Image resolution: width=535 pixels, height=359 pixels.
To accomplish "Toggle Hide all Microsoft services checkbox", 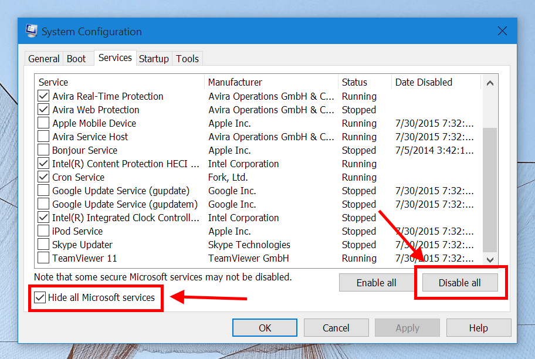I will (x=40, y=297).
